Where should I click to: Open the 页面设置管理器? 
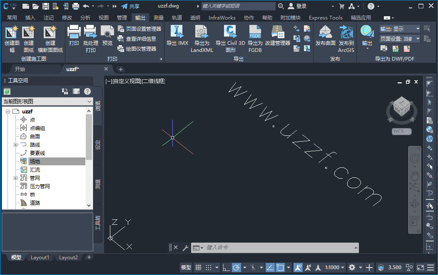(144, 29)
